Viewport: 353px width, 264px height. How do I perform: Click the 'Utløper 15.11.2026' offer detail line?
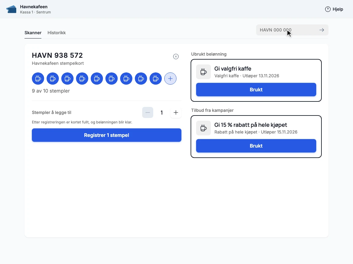click(x=256, y=132)
